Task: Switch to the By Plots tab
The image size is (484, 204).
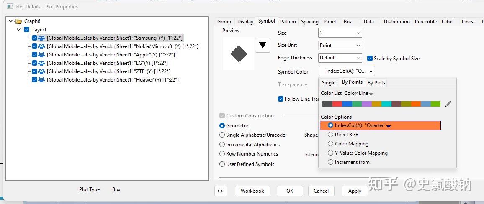Action: pos(376,83)
